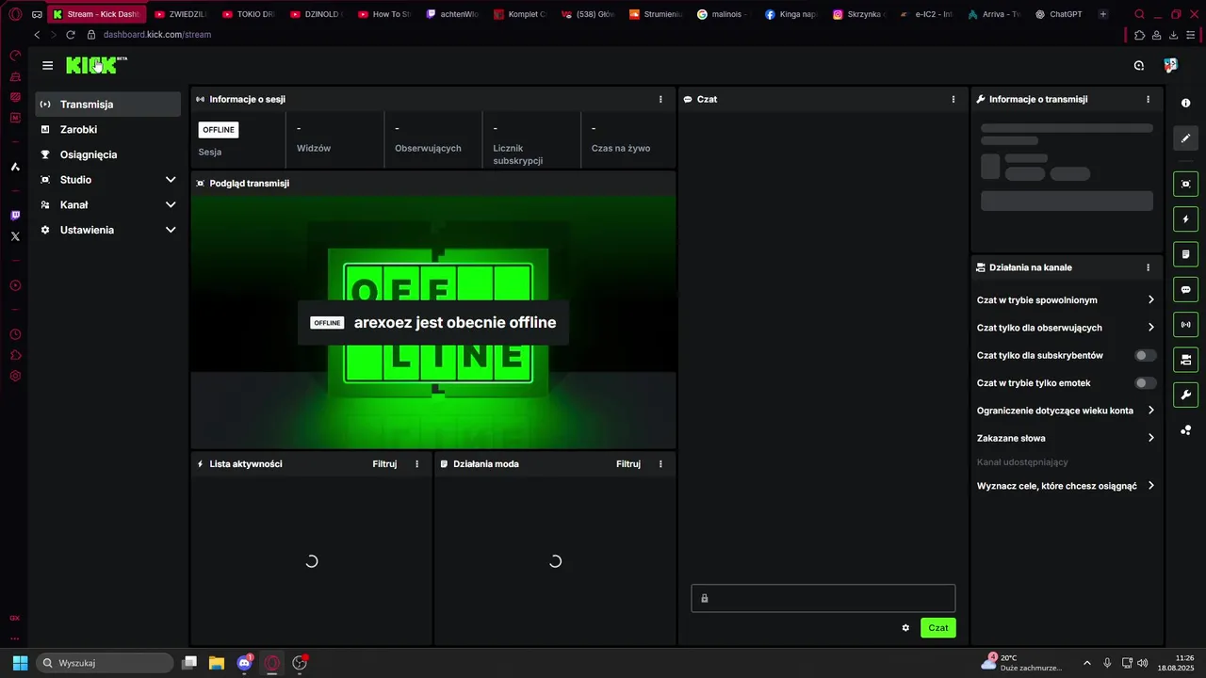Click the offline stream preview image
This screenshot has height=678, width=1206.
(x=433, y=322)
